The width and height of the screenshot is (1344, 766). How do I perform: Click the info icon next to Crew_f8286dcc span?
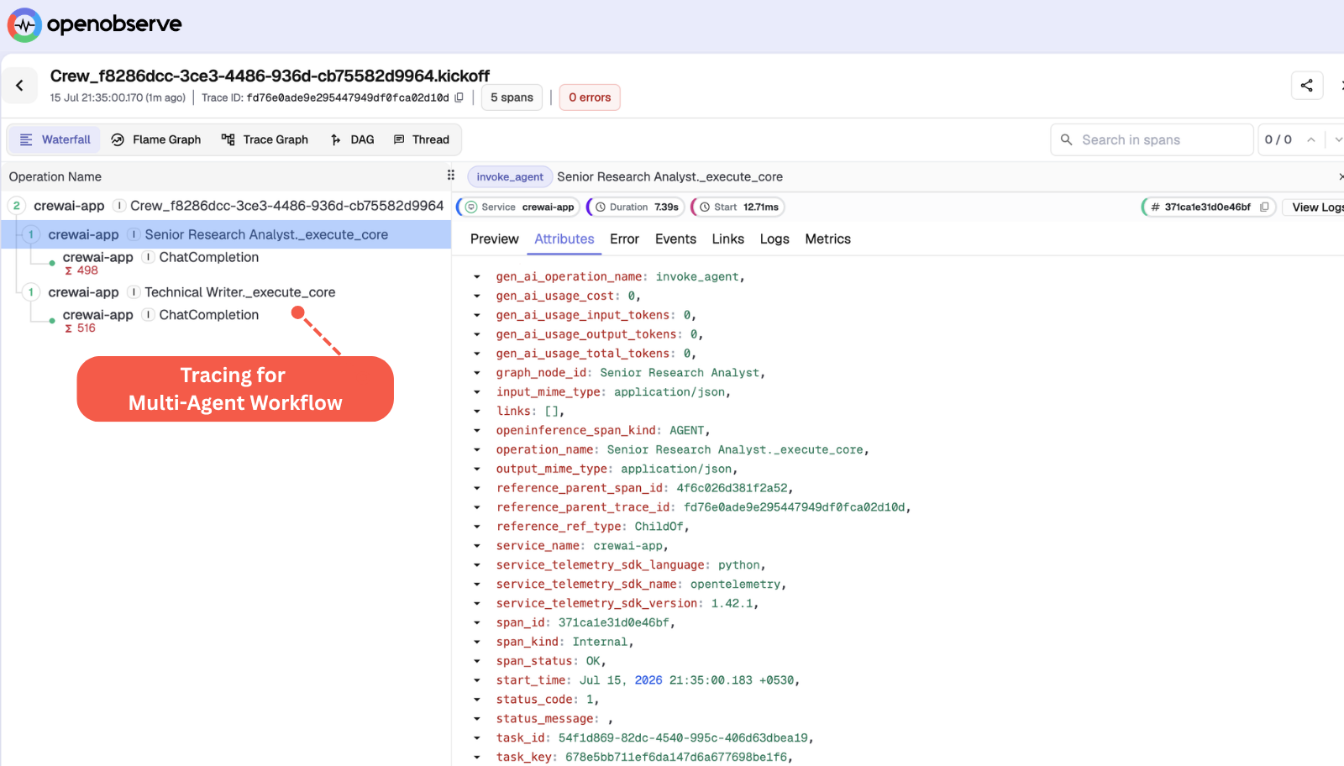[x=119, y=206]
